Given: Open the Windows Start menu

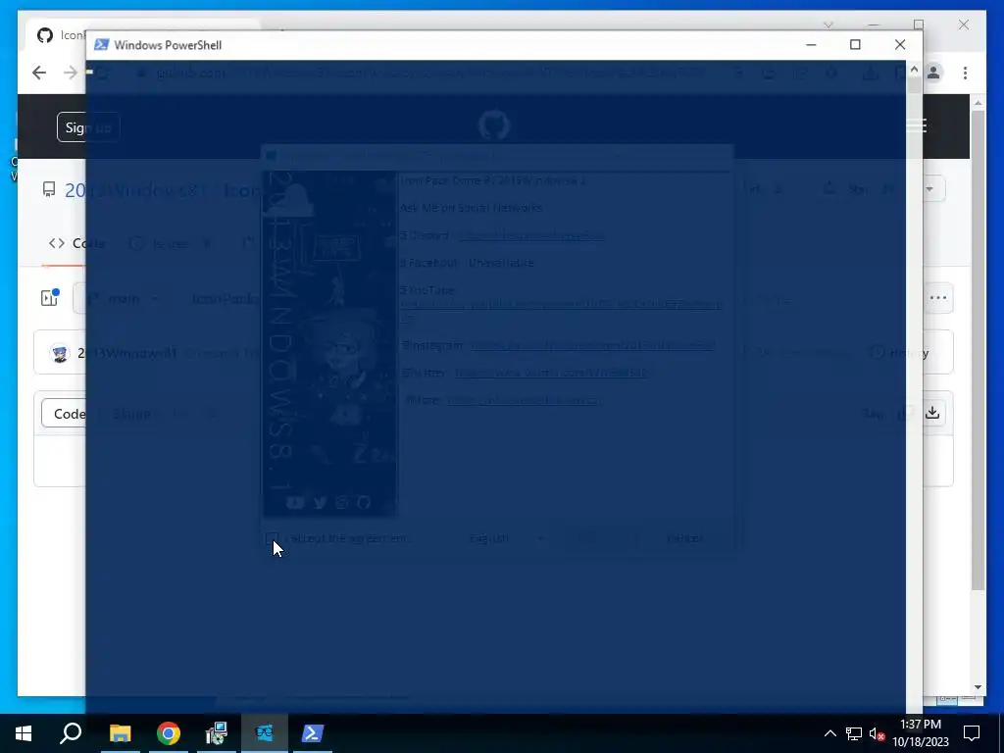Looking at the screenshot, I should pyautogui.click(x=24, y=733).
